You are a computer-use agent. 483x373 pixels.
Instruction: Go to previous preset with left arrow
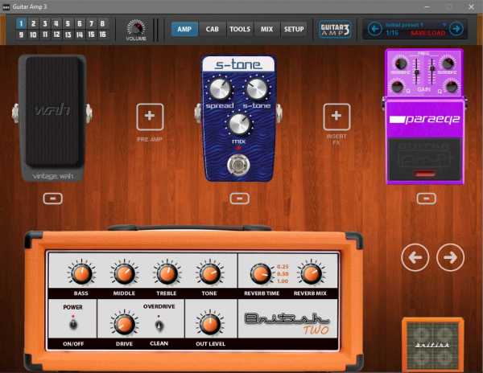pyautogui.click(x=375, y=29)
